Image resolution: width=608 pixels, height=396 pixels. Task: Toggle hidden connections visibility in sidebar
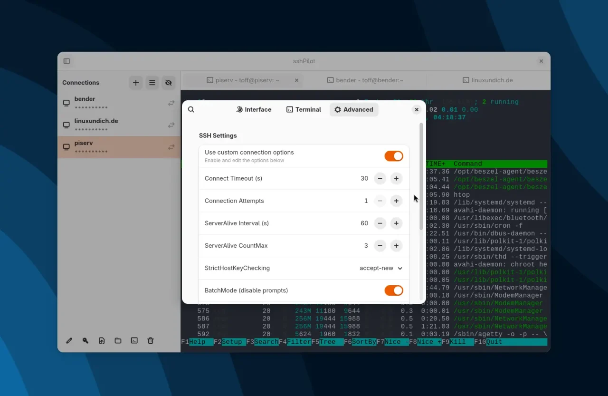168,82
